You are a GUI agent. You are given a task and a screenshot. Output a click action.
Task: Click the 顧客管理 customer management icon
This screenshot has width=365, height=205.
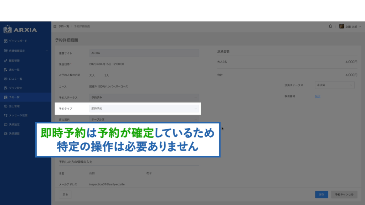point(6,61)
